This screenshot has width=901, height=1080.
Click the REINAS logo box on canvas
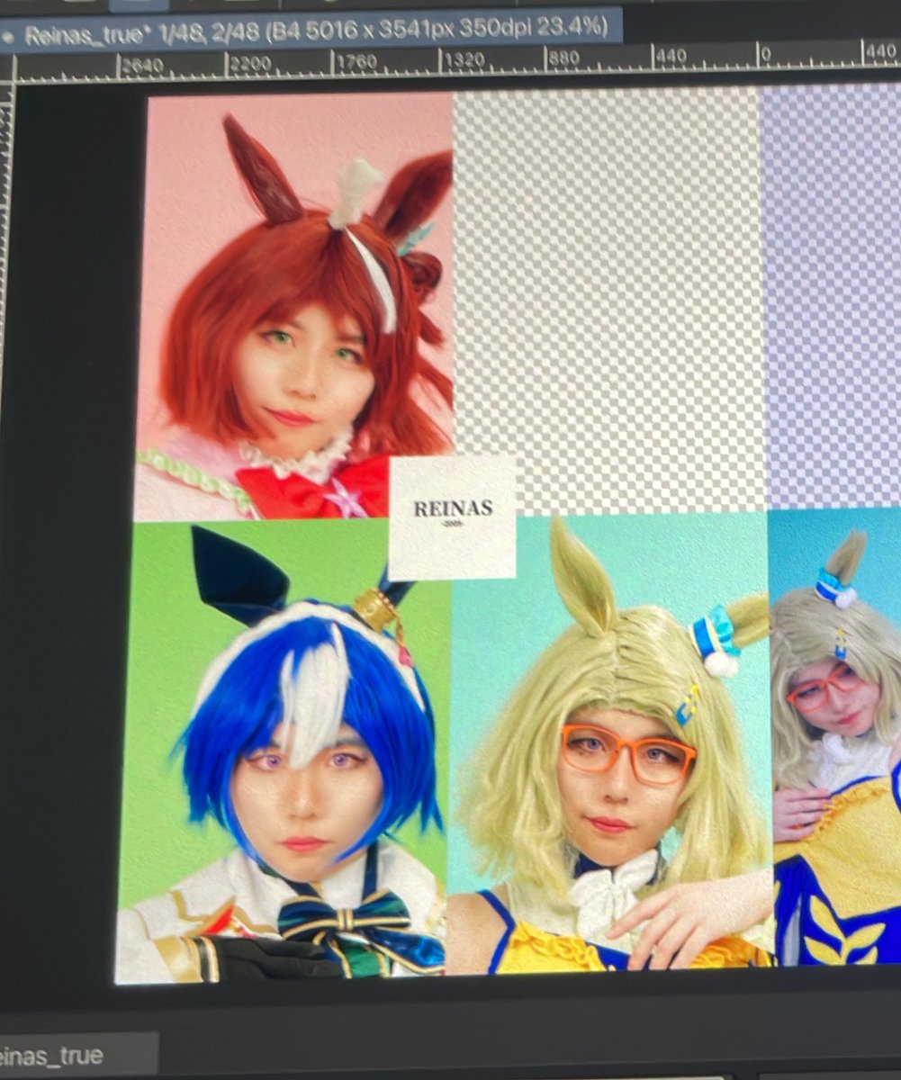454,517
